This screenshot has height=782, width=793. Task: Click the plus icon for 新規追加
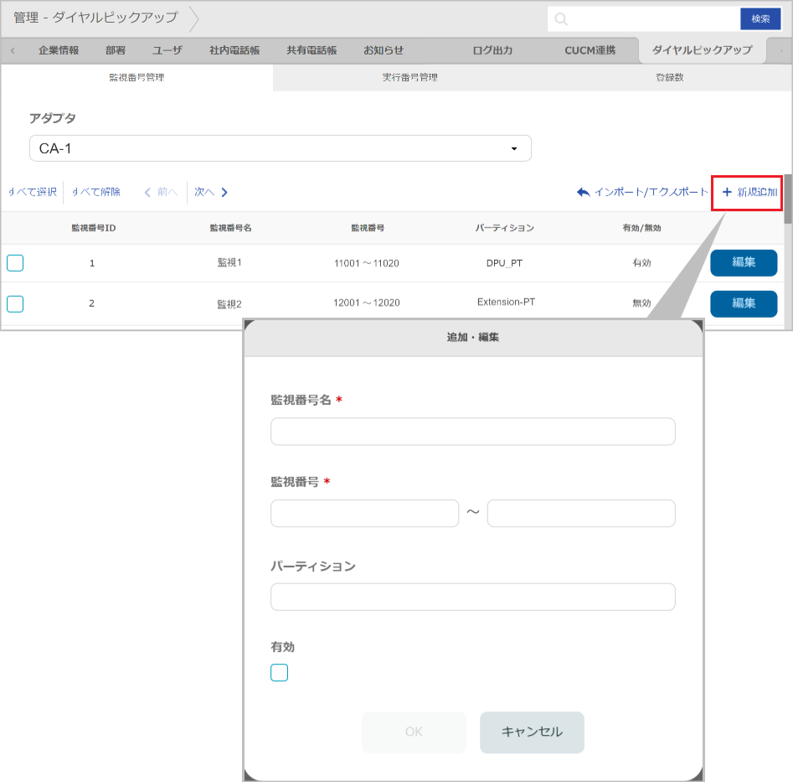coord(726,192)
